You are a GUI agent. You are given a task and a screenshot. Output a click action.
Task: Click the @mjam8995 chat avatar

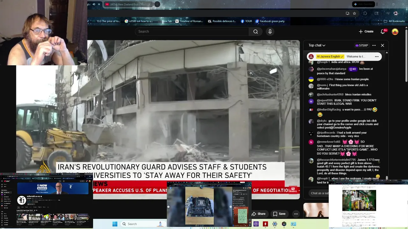pos(311,101)
